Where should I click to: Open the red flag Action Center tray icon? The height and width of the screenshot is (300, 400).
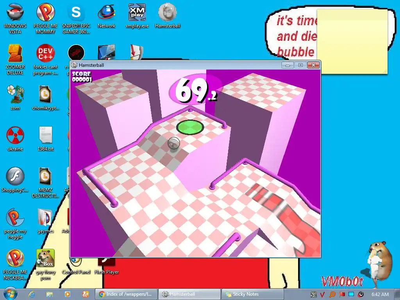[x=342, y=295]
